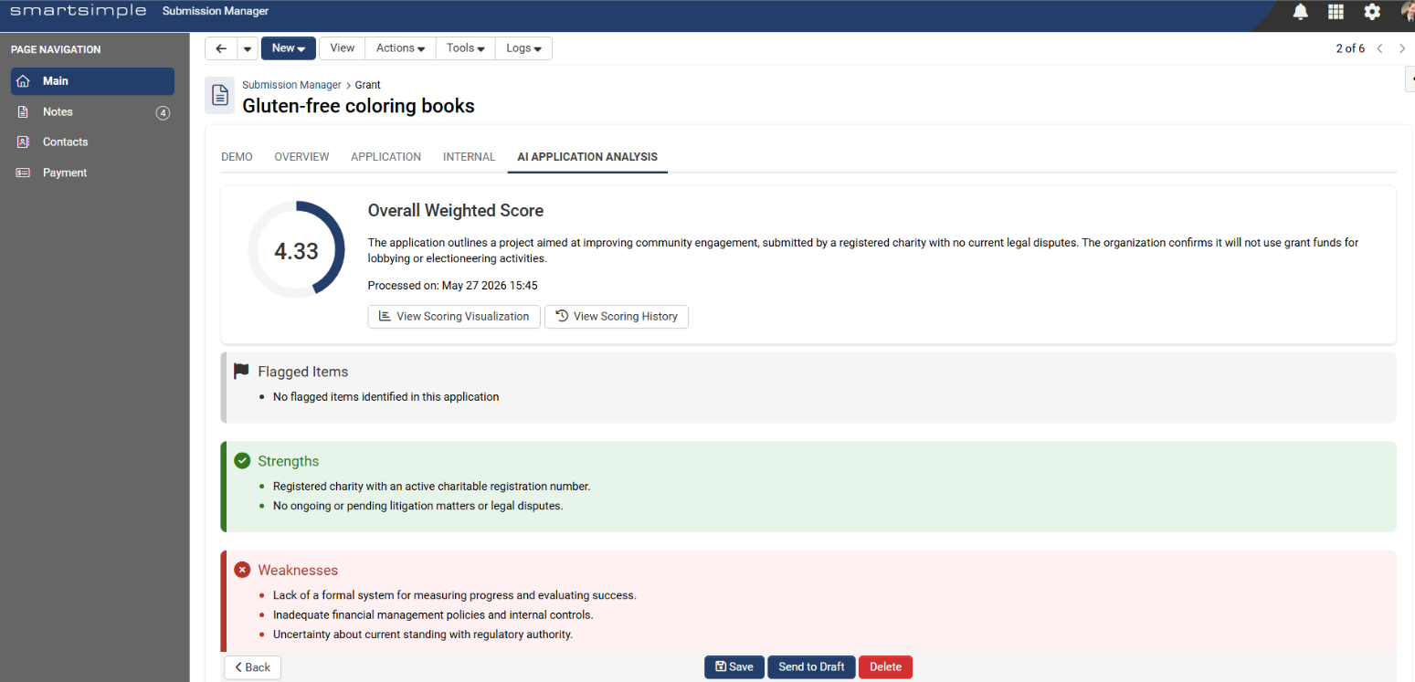The image size is (1415, 682).
Task: Click the 4.33 score gauge
Action: pyautogui.click(x=296, y=250)
